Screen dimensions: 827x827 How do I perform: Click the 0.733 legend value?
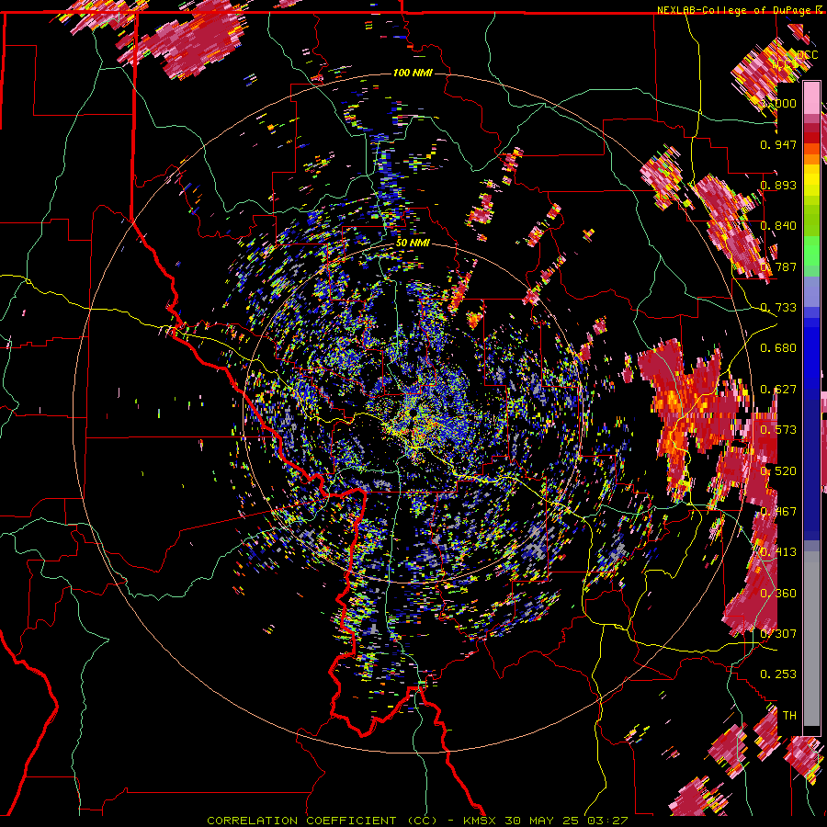tap(778, 307)
